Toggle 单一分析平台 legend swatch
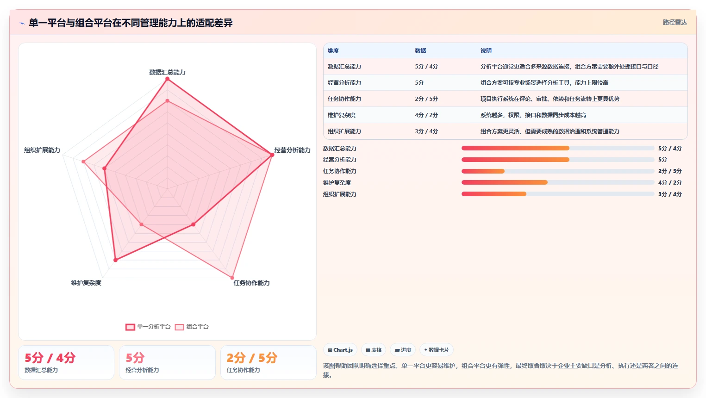706x398 pixels. tap(130, 327)
